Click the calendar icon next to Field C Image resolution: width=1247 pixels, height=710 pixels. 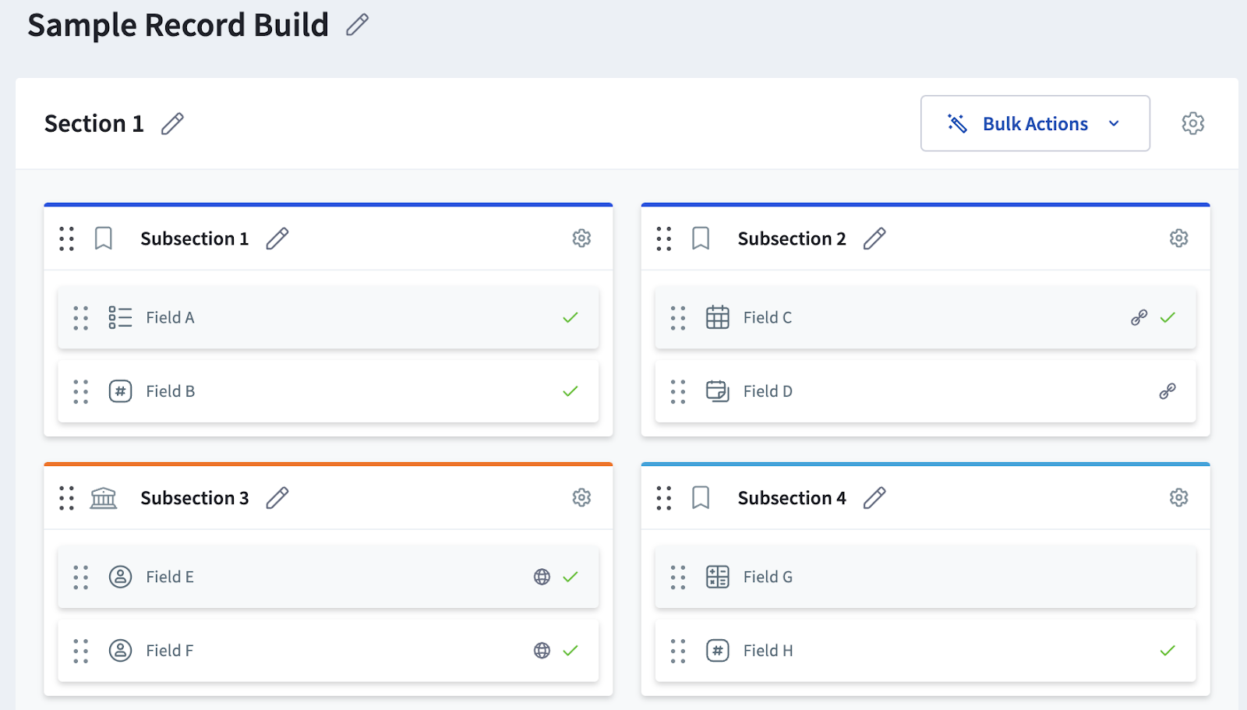point(717,317)
